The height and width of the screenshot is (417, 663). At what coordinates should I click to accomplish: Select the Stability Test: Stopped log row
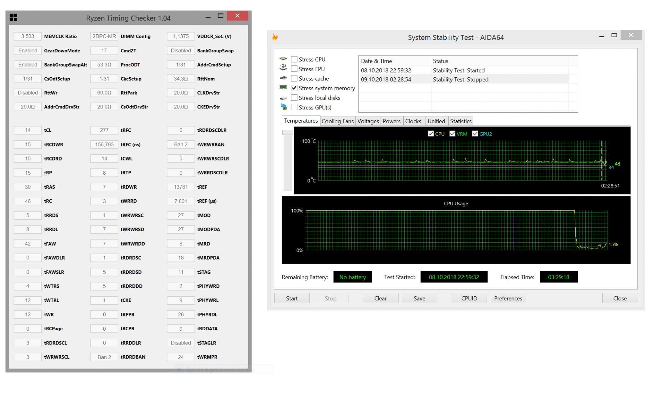point(464,79)
